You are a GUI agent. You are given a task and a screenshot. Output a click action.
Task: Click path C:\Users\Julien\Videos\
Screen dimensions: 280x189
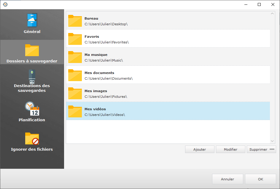tap(105, 115)
